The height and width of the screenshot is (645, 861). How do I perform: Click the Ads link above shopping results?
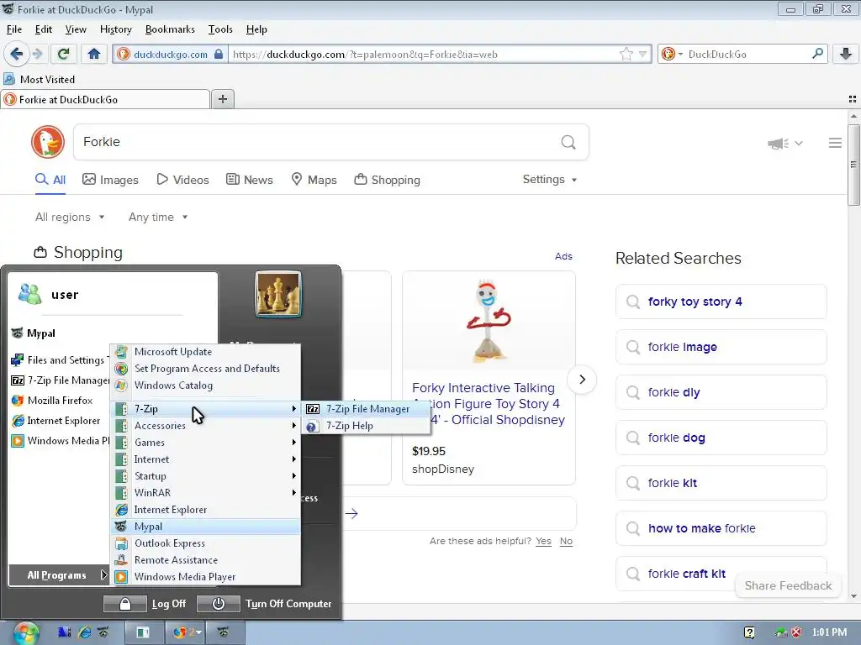click(x=563, y=256)
